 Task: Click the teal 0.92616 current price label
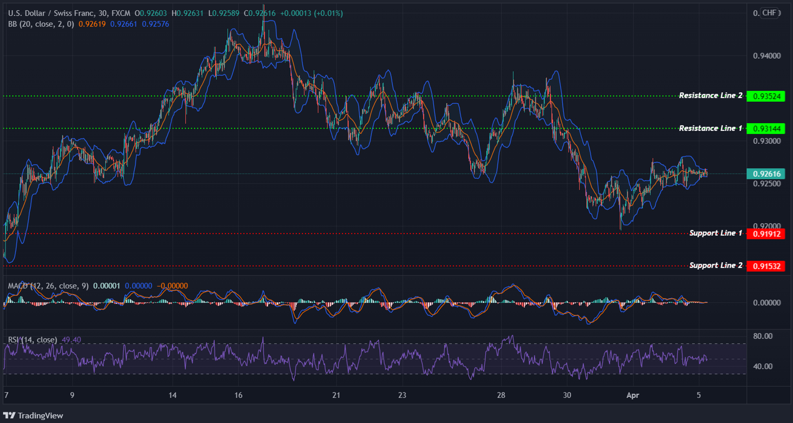[x=766, y=173]
